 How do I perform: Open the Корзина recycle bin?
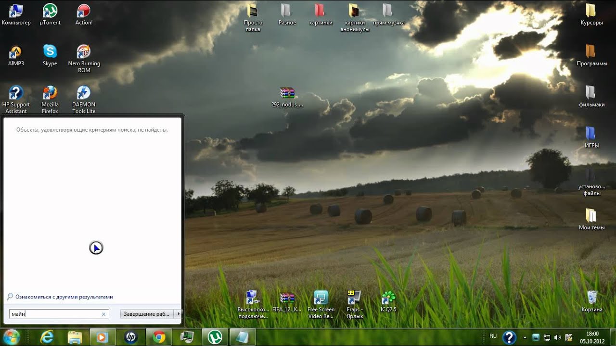click(x=591, y=298)
